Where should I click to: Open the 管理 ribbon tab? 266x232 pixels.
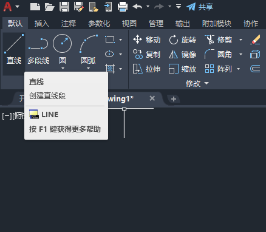click(x=156, y=24)
